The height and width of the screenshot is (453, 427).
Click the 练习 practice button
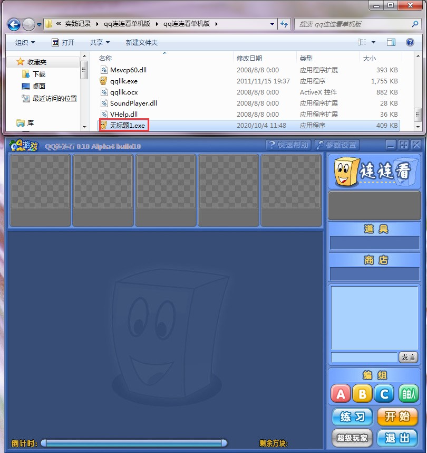(352, 417)
